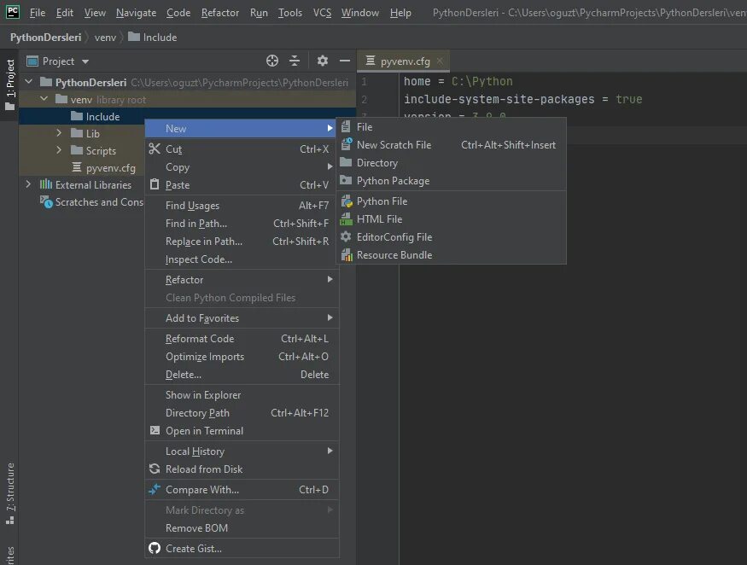Choose Directory Path option
Viewport: 747px width, 565px height.
[242, 413]
